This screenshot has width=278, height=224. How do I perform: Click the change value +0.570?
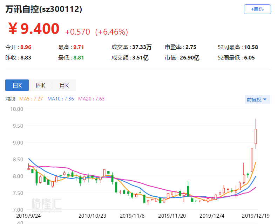(x=77, y=32)
